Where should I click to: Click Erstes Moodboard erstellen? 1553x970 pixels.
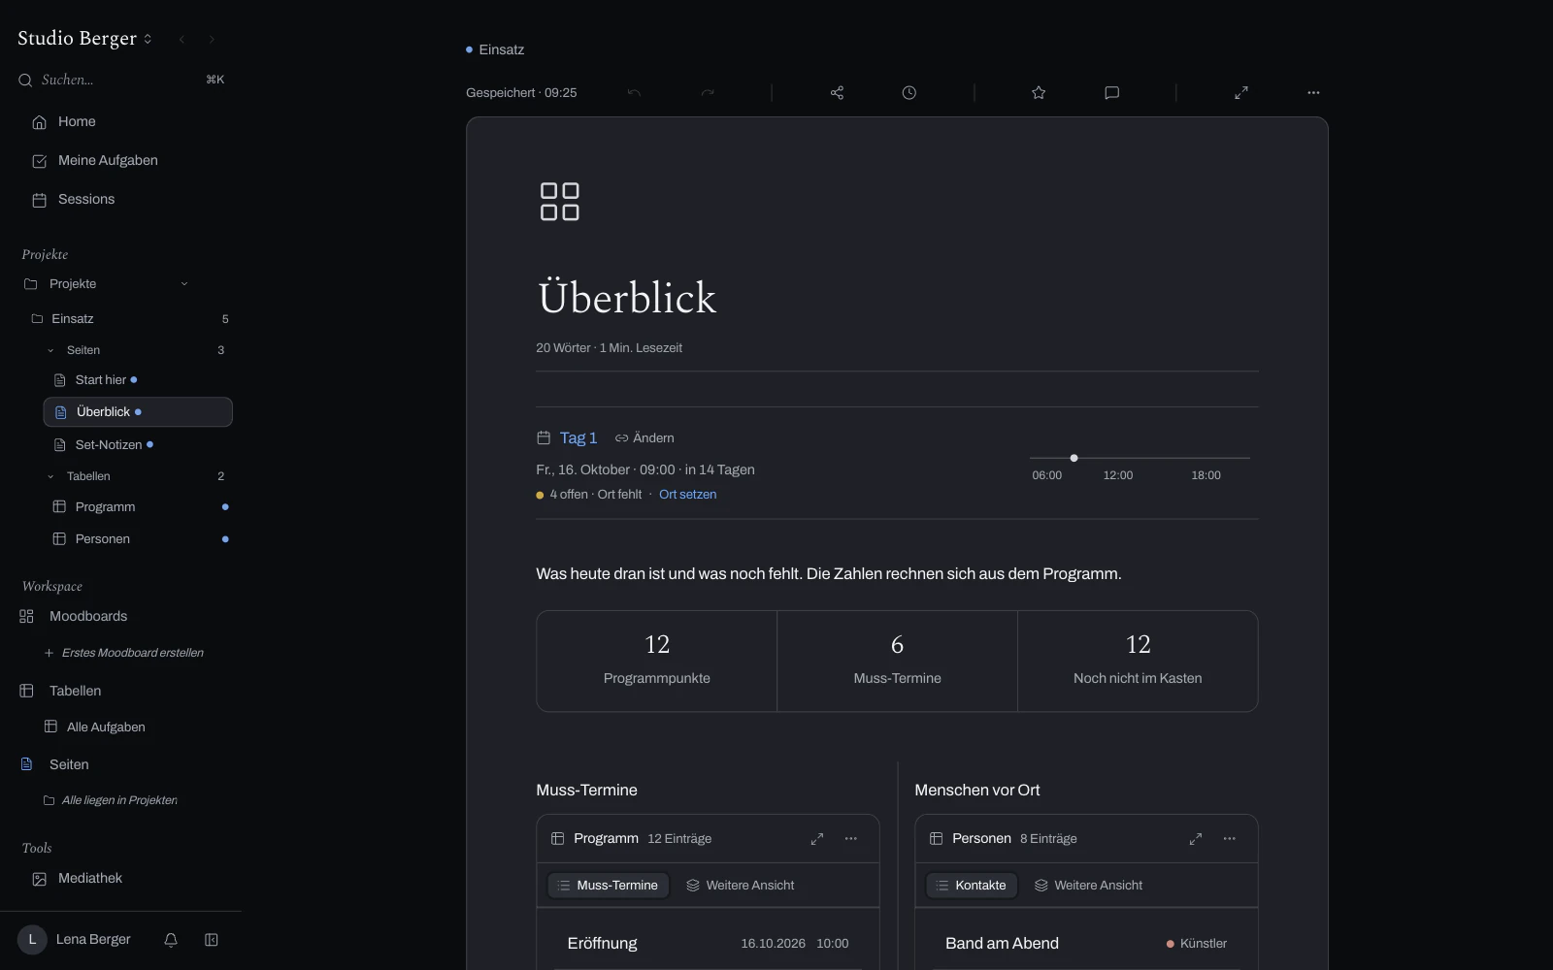pyautogui.click(x=123, y=653)
